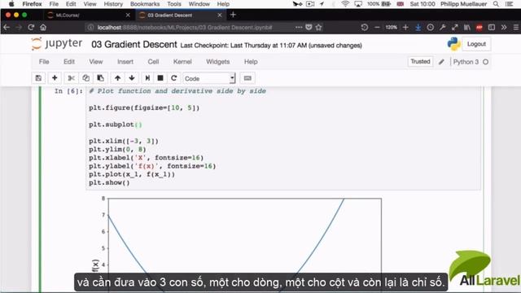Move selected cell down arrow
The width and height of the screenshot is (521, 293).
coord(132,78)
